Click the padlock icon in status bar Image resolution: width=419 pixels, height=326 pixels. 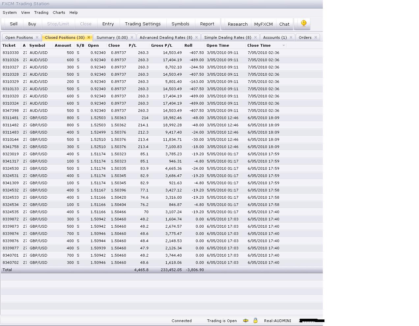tap(255, 320)
